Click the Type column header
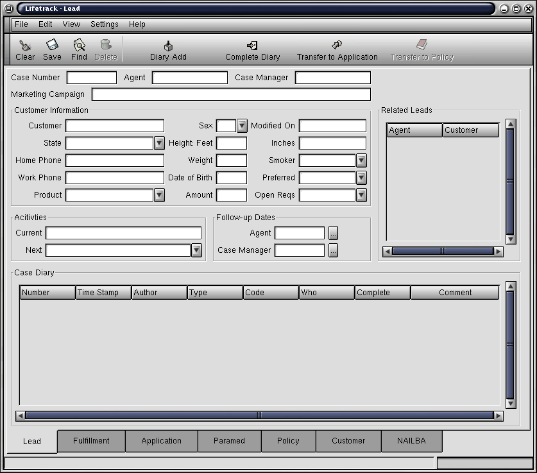This screenshot has width=537, height=473. [x=215, y=293]
